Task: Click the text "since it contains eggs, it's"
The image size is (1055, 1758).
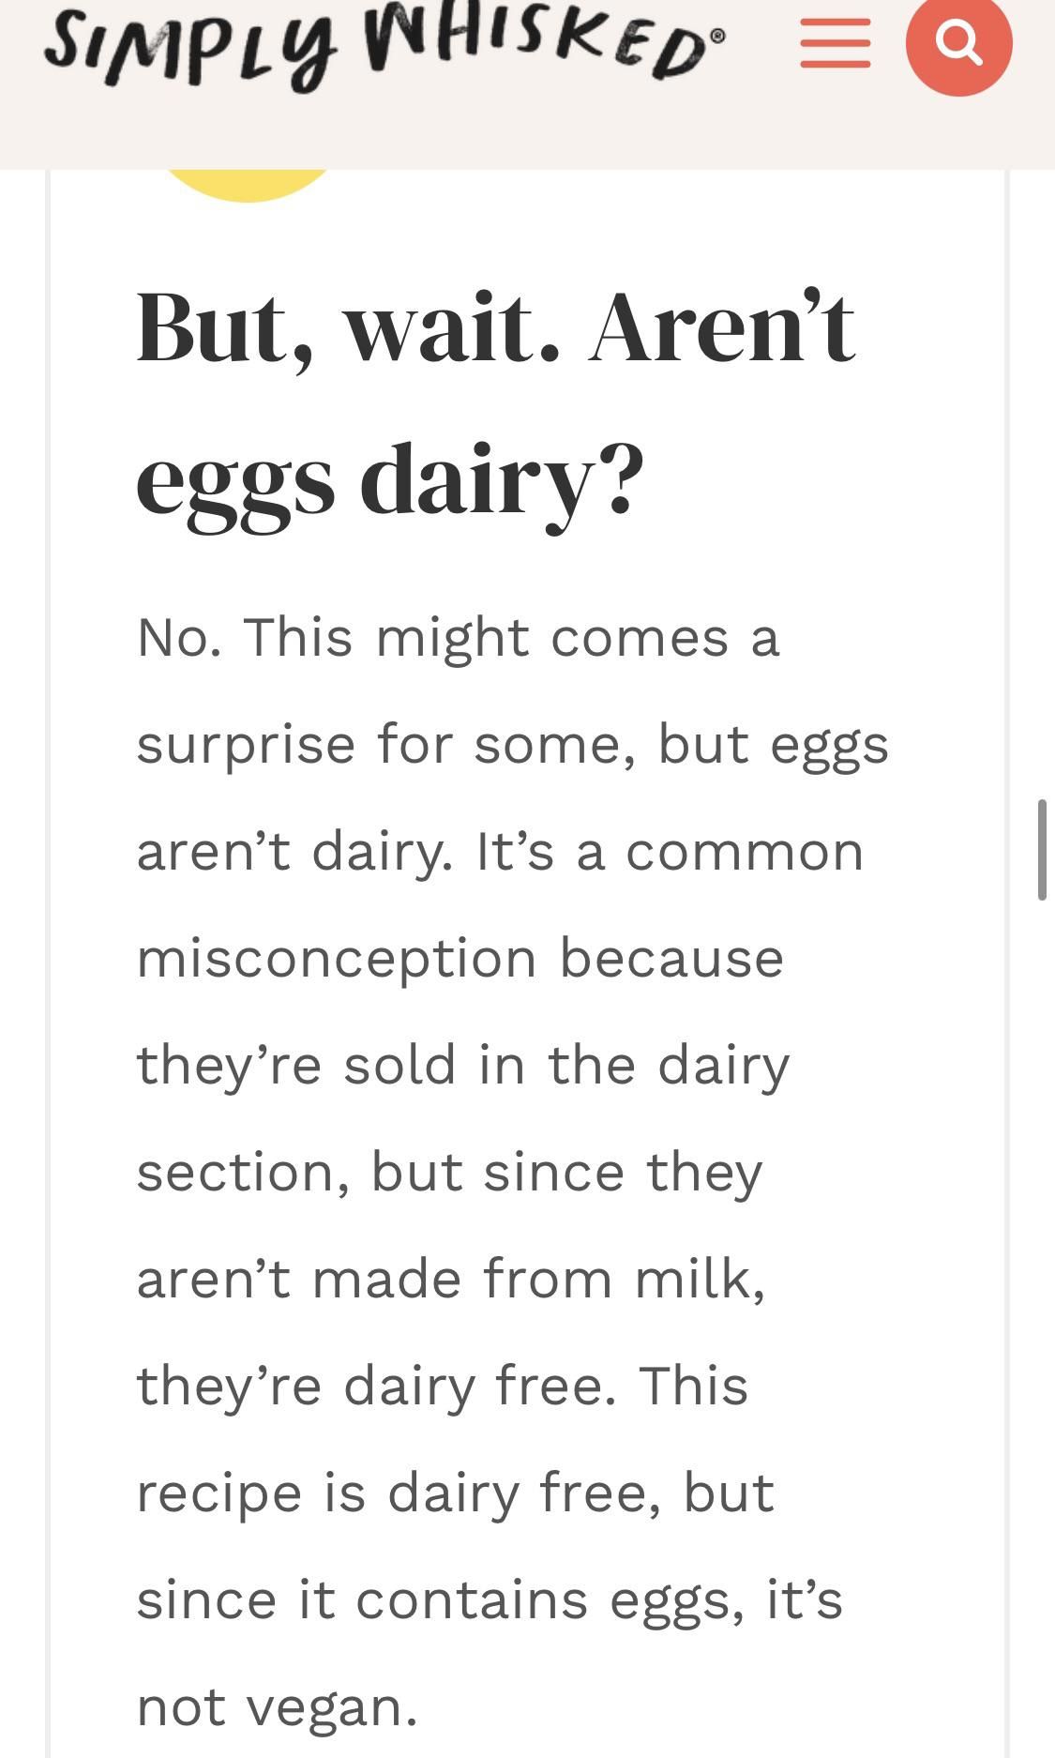Action: point(490,1601)
